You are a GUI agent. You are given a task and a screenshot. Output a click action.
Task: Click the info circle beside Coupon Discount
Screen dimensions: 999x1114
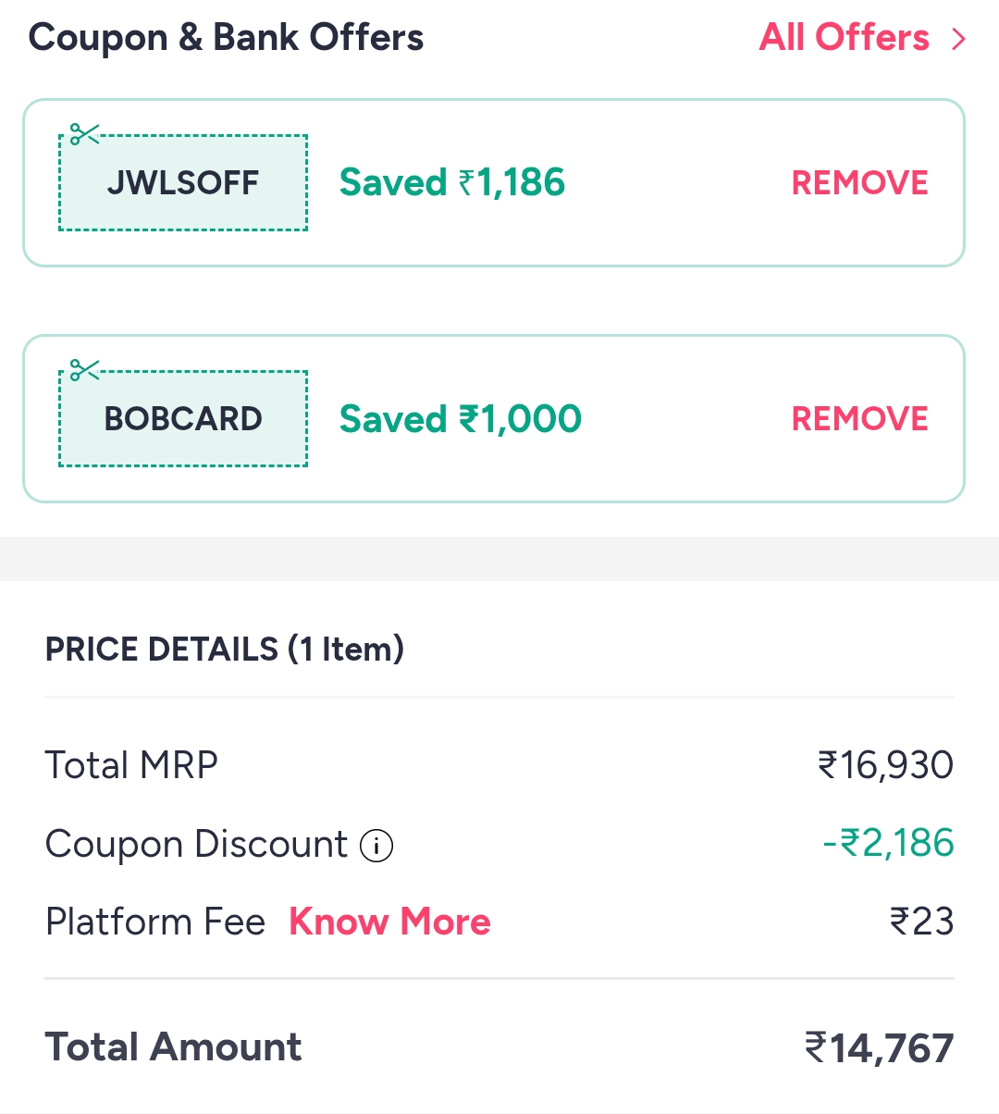pos(377,846)
